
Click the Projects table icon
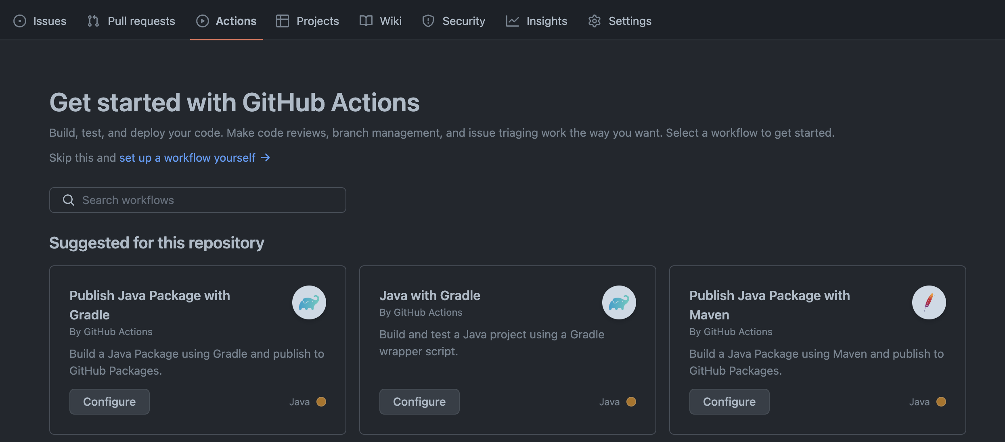(282, 21)
